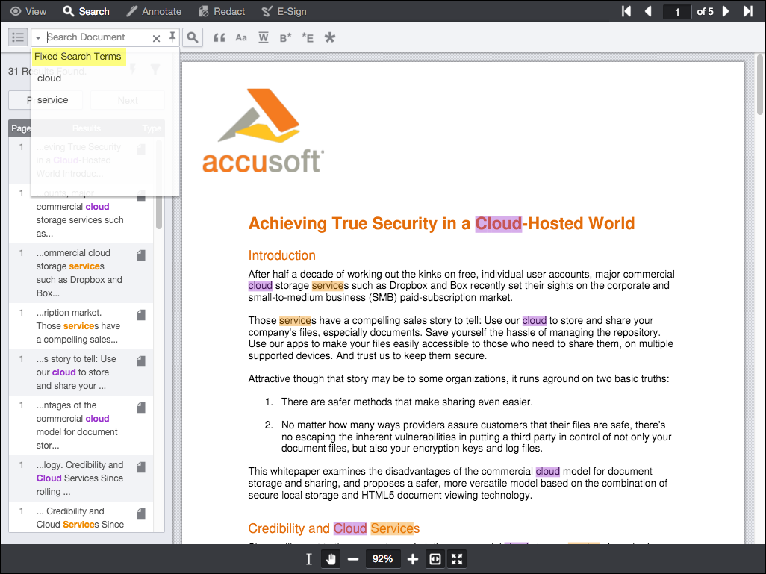Open result "...logy. Credibility and Cloud Services Since rolling"
The width and height of the screenshot is (766, 574).
coord(81,478)
